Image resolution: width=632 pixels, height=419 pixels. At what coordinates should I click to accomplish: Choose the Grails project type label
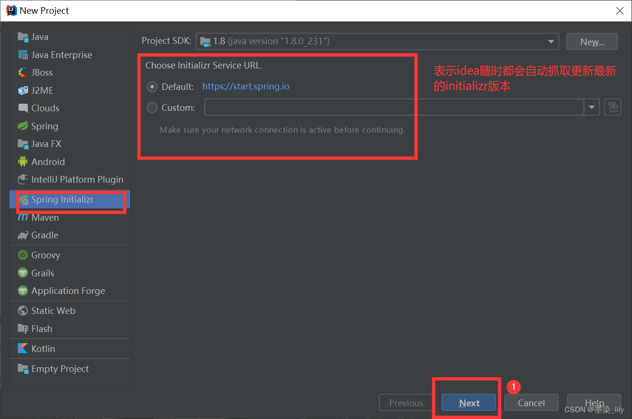click(43, 273)
